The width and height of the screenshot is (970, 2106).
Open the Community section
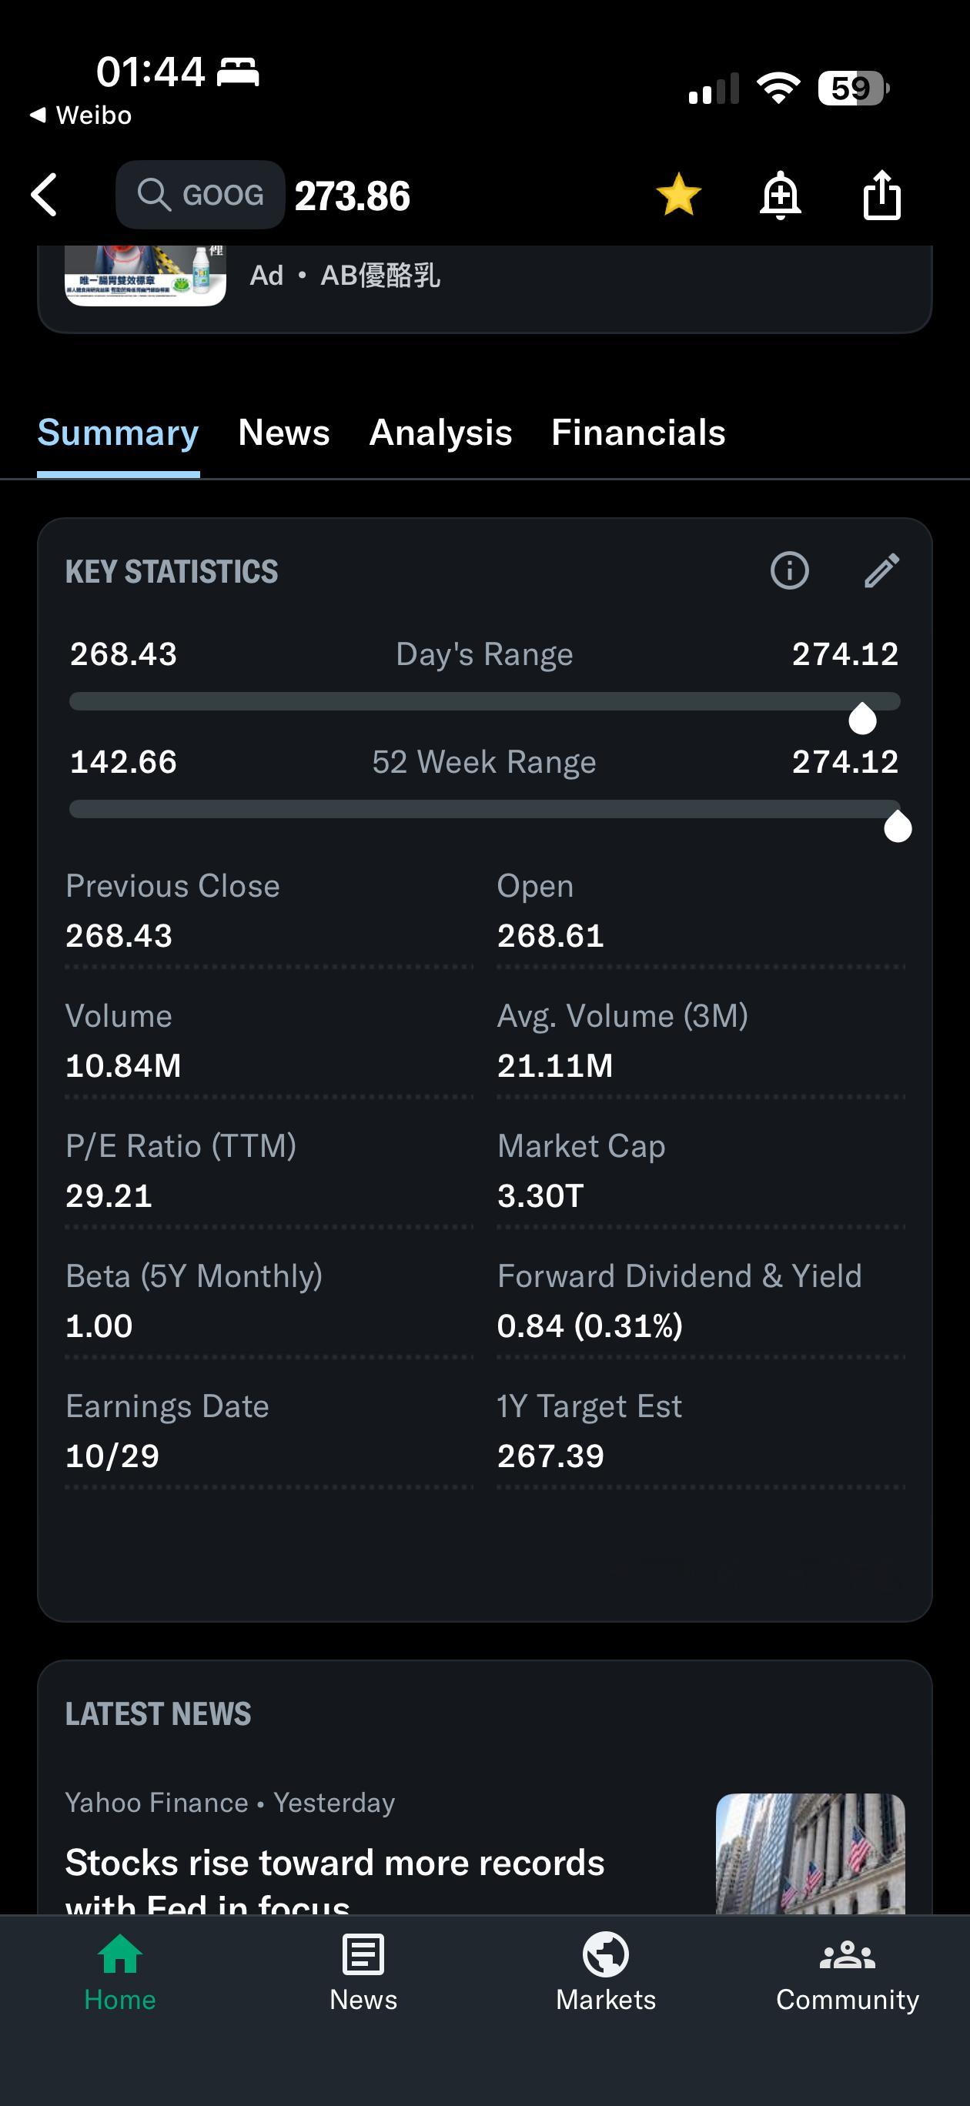coord(848,1972)
